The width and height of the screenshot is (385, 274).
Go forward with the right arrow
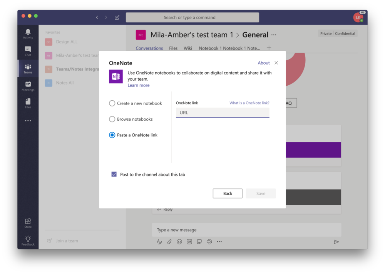coord(106,17)
